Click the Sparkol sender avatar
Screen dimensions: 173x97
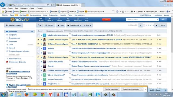click(x=44, y=48)
